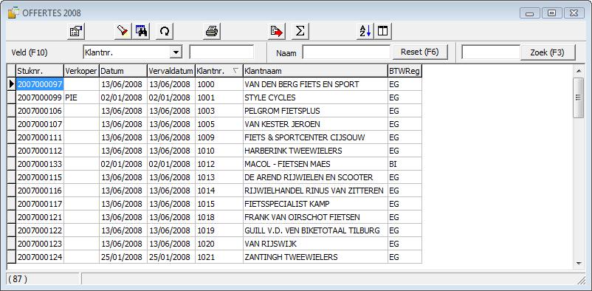This screenshot has width=592, height=291.
Task: Click the export arrow icon
Action: click(x=277, y=31)
